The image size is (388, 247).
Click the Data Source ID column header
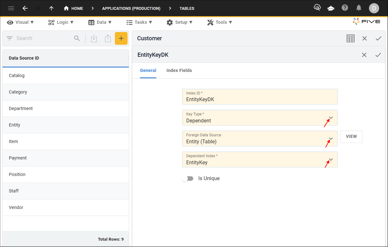pyautogui.click(x=65, y=58)
